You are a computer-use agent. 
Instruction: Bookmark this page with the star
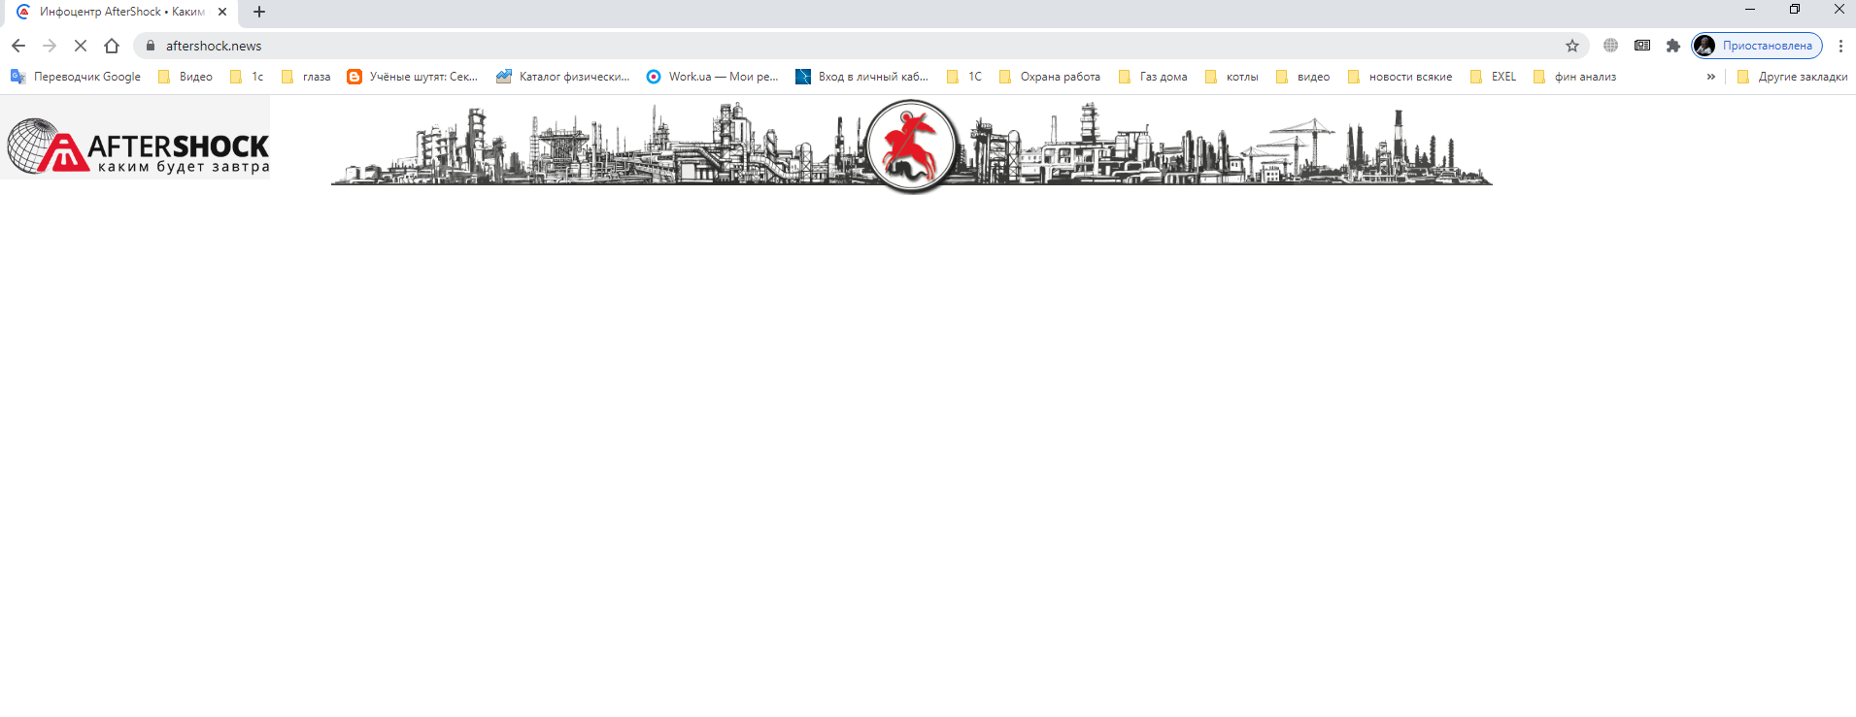pyautogui.click(x=1572, y=46)
